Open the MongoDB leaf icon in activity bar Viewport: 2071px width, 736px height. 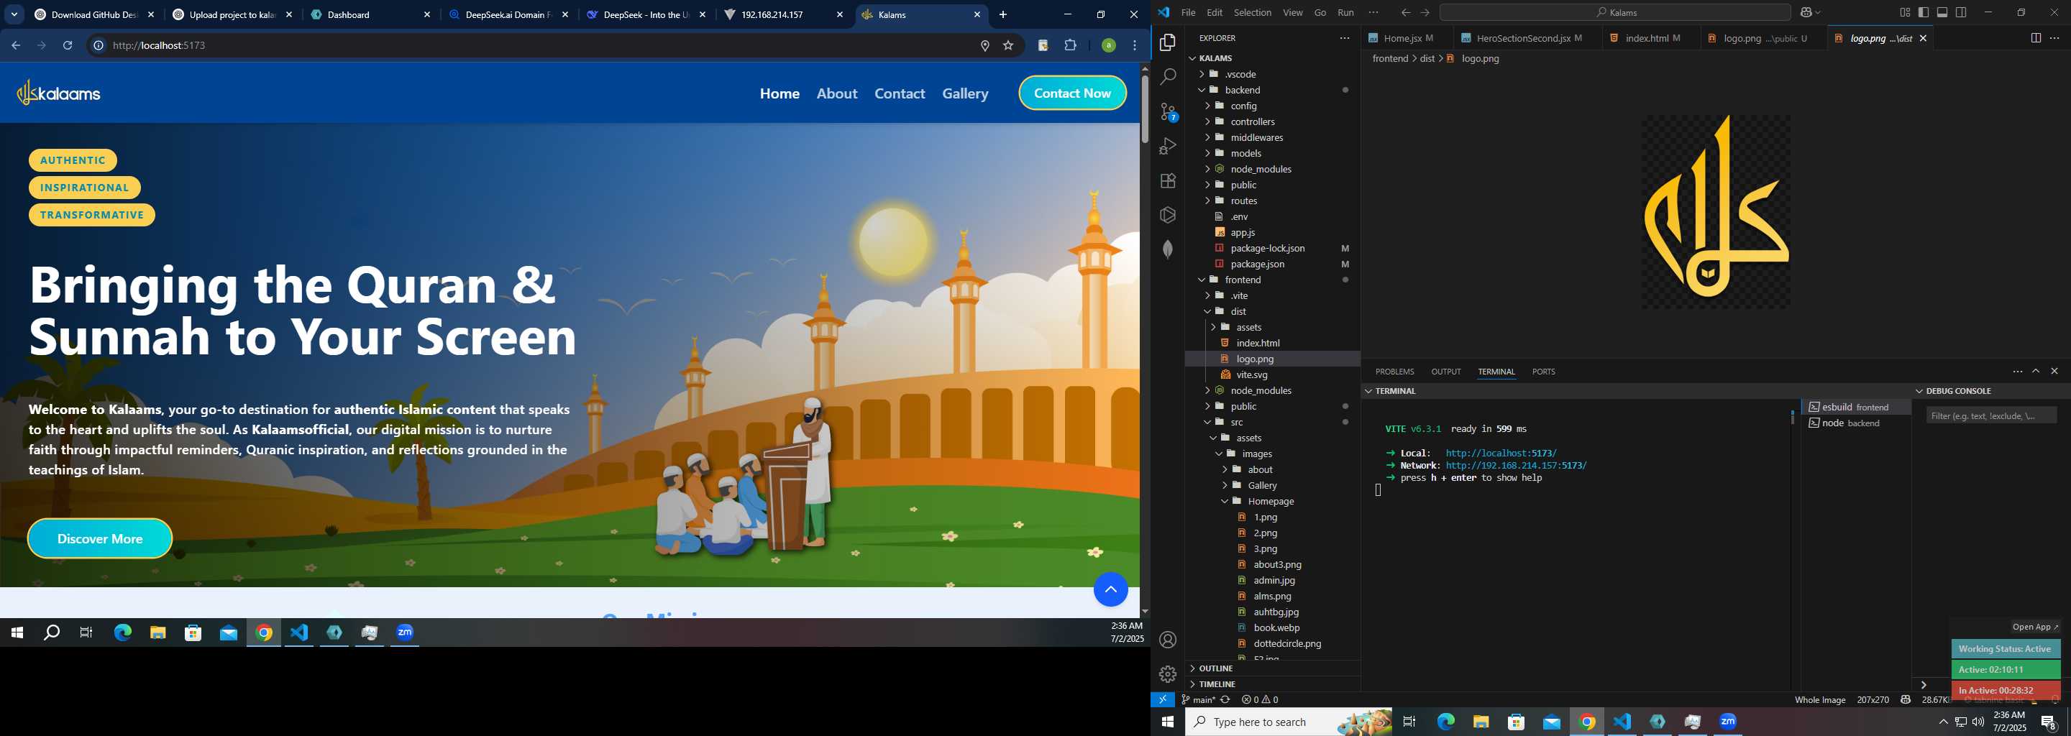[1168, 249]
